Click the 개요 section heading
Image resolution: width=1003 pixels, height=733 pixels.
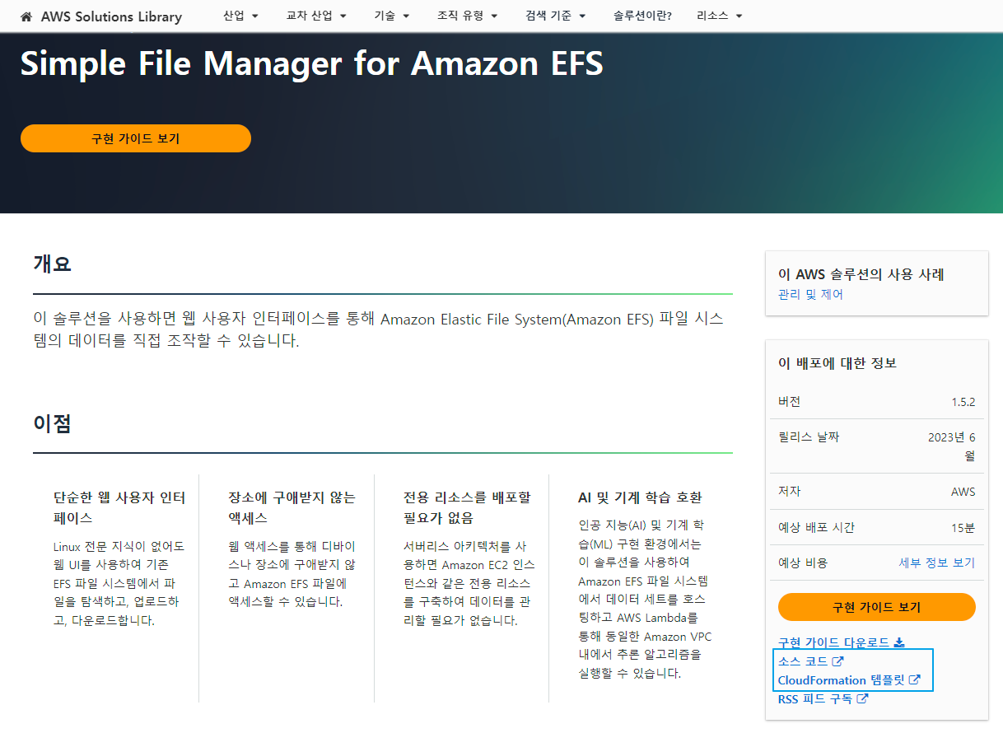coord(52,264)
